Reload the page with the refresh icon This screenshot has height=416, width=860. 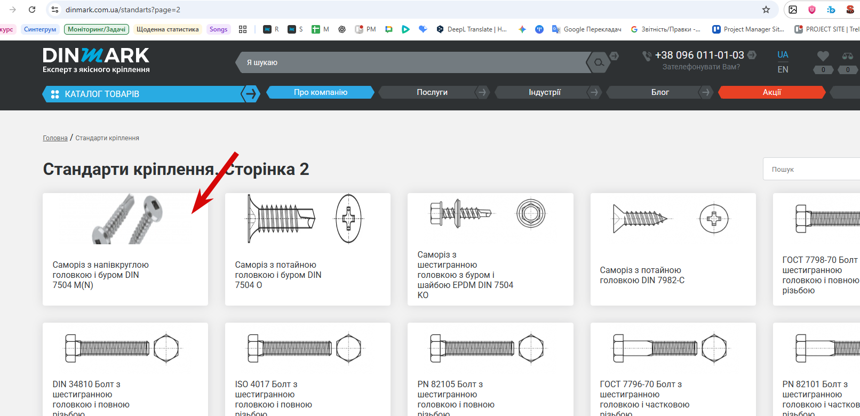tap(32, 10)
